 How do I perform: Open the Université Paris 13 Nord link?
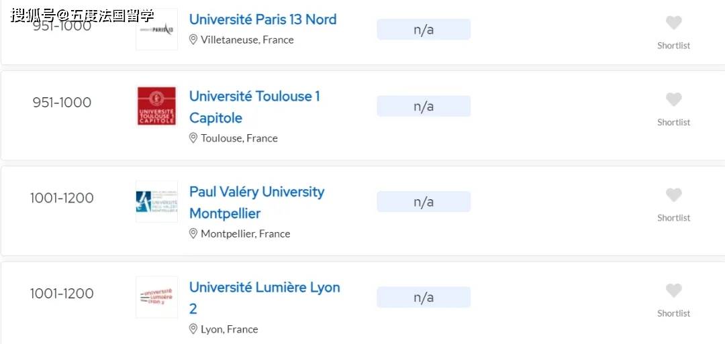(x=262, y=19)
